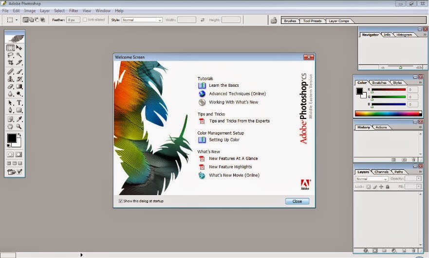Click create new layer icon in Layers panel
429x258 pixels.
click(x=404, y=251)
